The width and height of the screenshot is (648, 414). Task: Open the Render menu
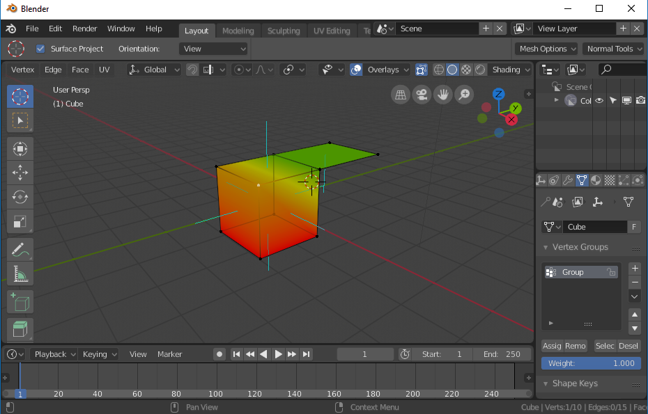pos(85,29)
